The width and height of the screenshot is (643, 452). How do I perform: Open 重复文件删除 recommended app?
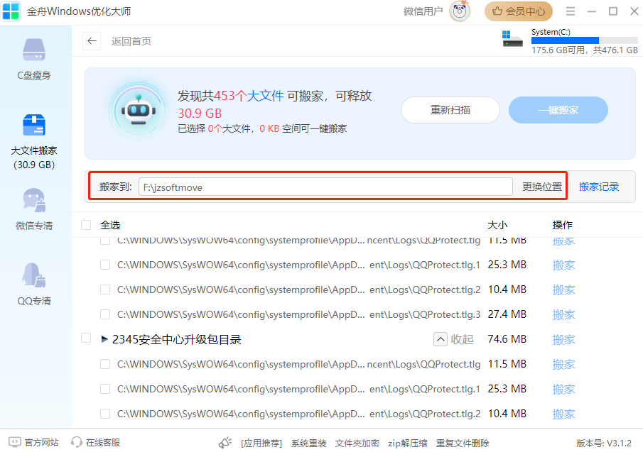tap(463, 443)
